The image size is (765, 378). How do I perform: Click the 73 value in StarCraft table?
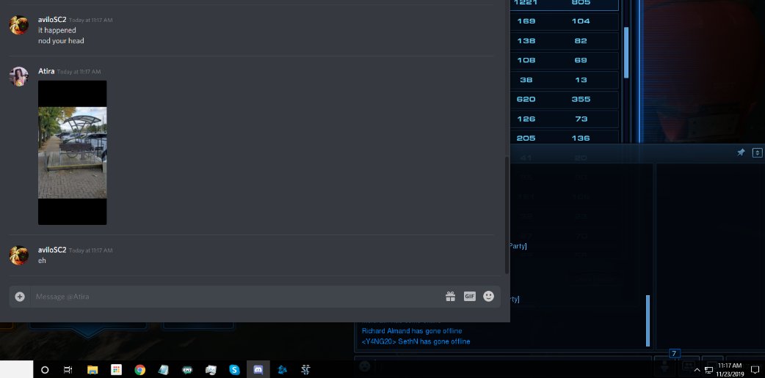coord(581,119)
